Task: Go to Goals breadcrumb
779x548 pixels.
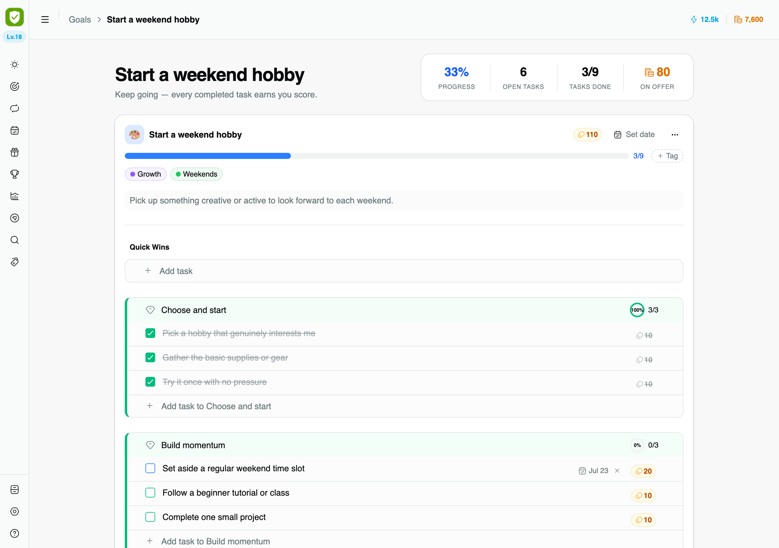Action: click(x=80, y=20)
